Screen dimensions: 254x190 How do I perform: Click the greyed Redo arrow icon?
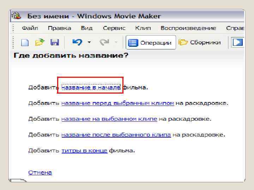(x=104, y=42)
